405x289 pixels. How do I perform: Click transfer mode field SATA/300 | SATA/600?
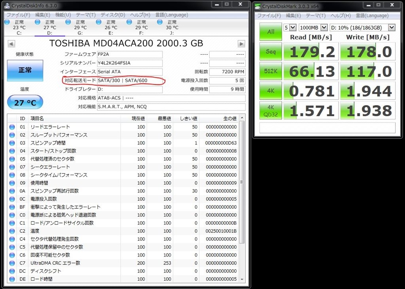pyautogui.click(x=130, y=80)
